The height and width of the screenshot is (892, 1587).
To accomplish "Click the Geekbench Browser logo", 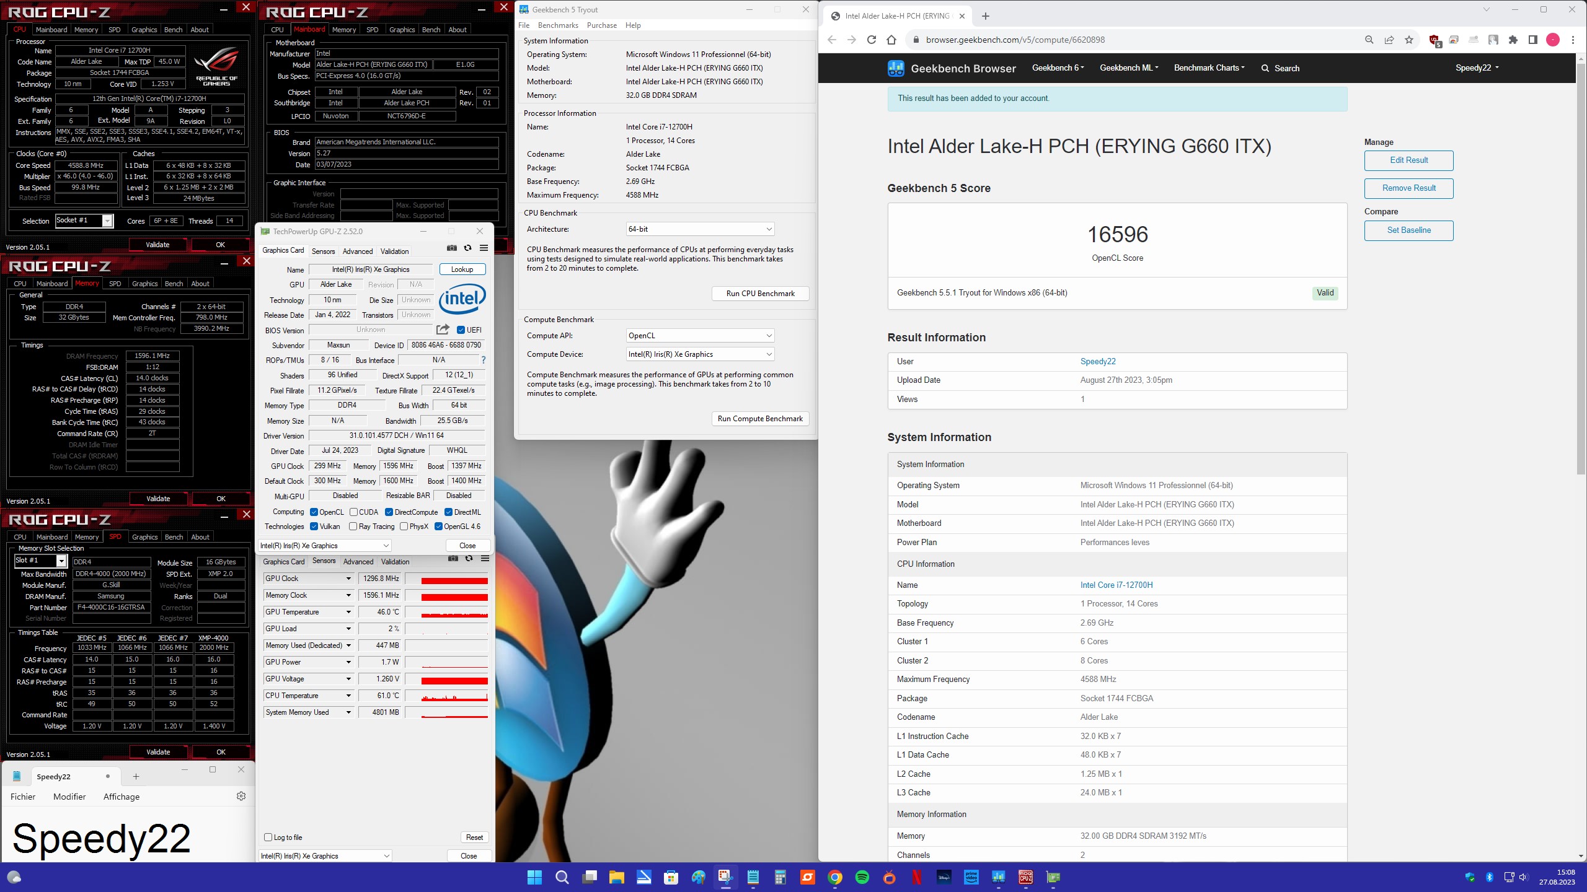I will point(952,68).
